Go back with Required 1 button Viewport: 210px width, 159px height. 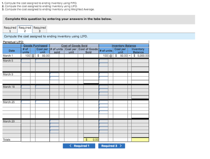[79, 146]
